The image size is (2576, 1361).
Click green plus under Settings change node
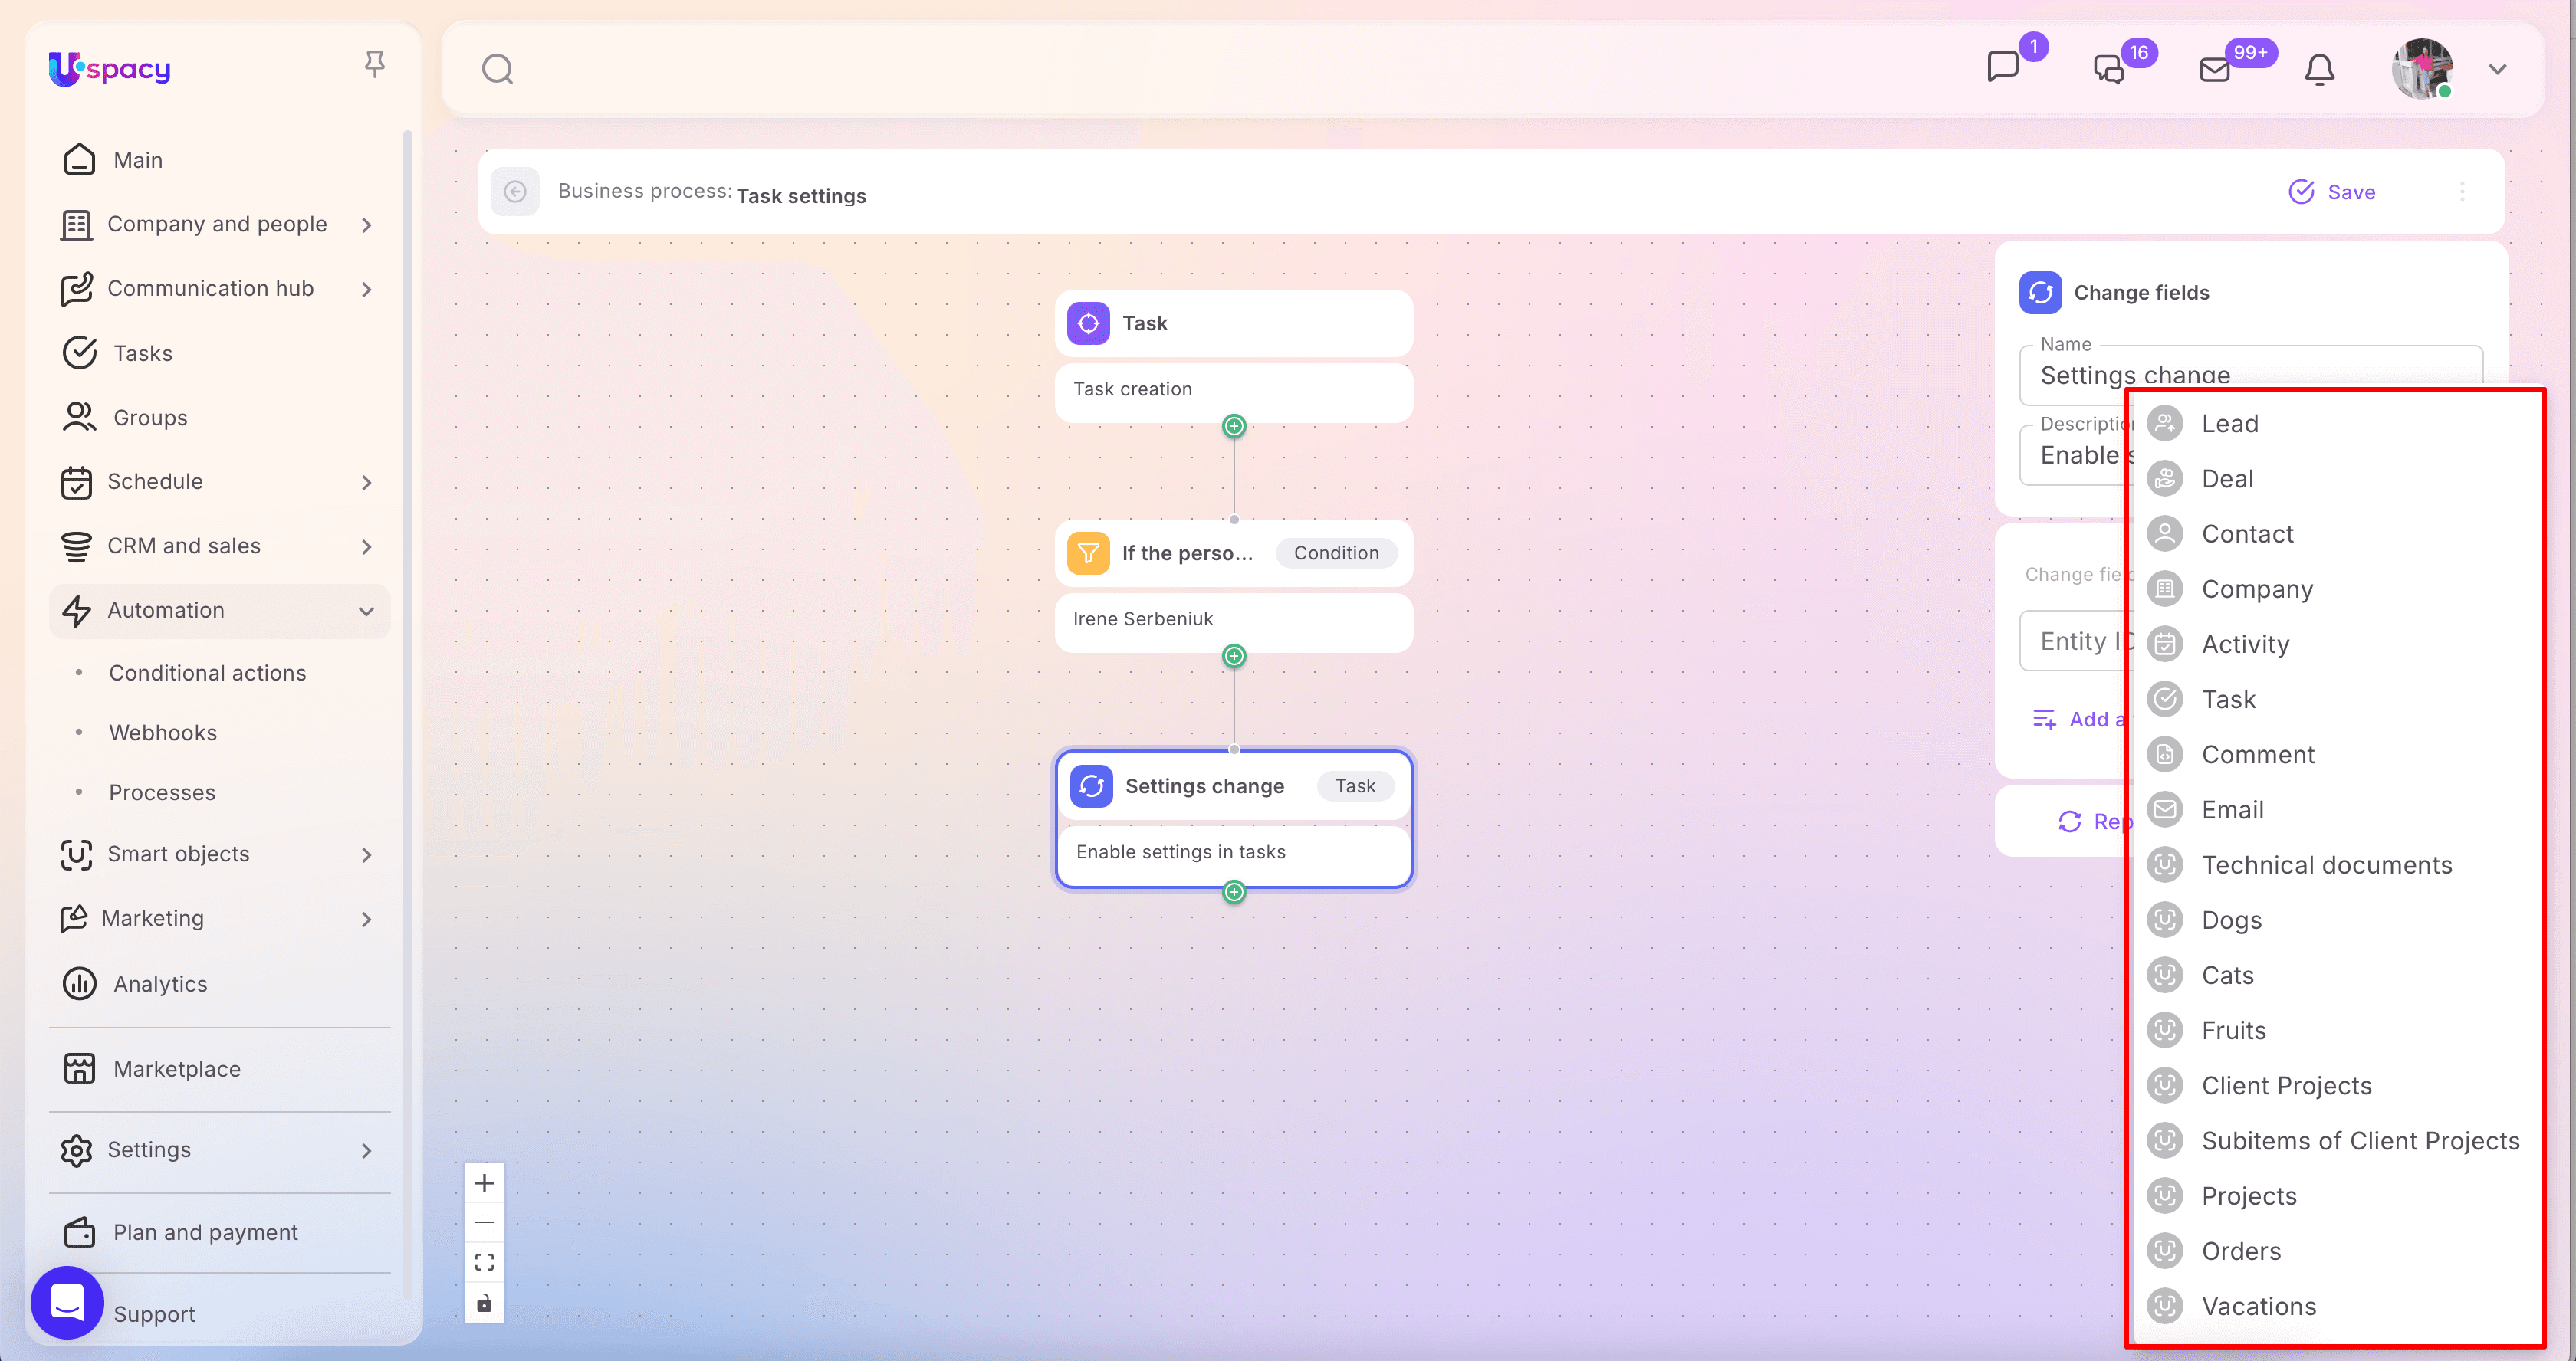tap(1234, 891)
